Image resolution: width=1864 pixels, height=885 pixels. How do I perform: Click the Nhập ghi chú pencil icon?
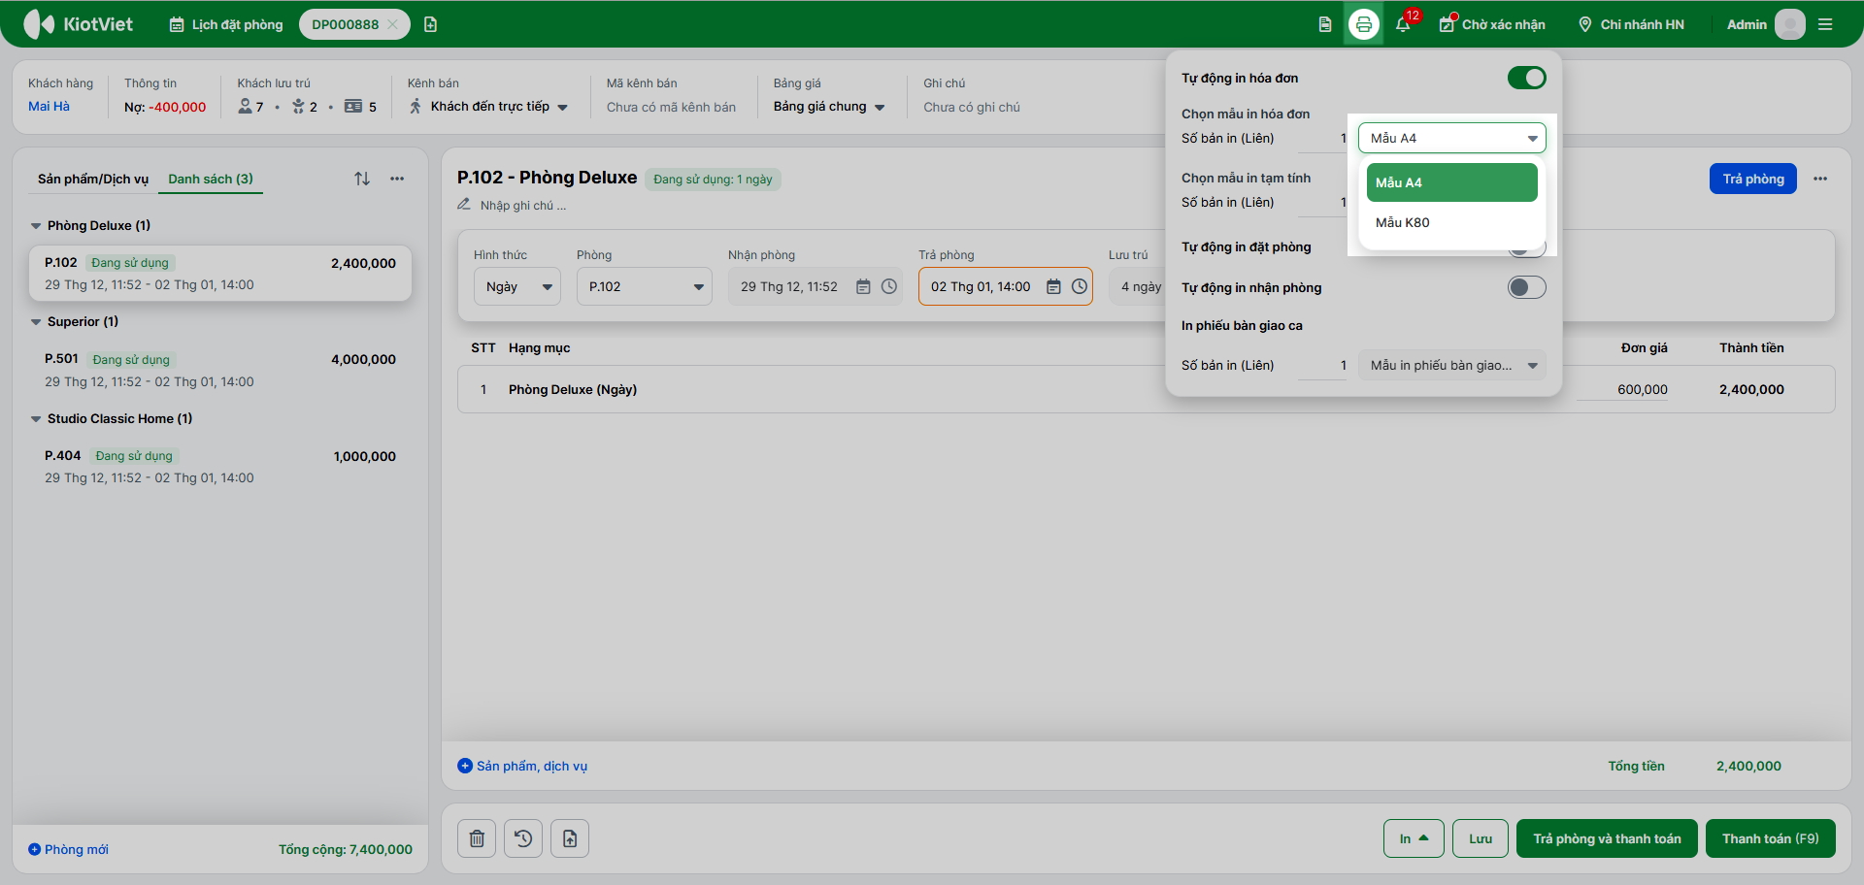[x=464, y=205]
